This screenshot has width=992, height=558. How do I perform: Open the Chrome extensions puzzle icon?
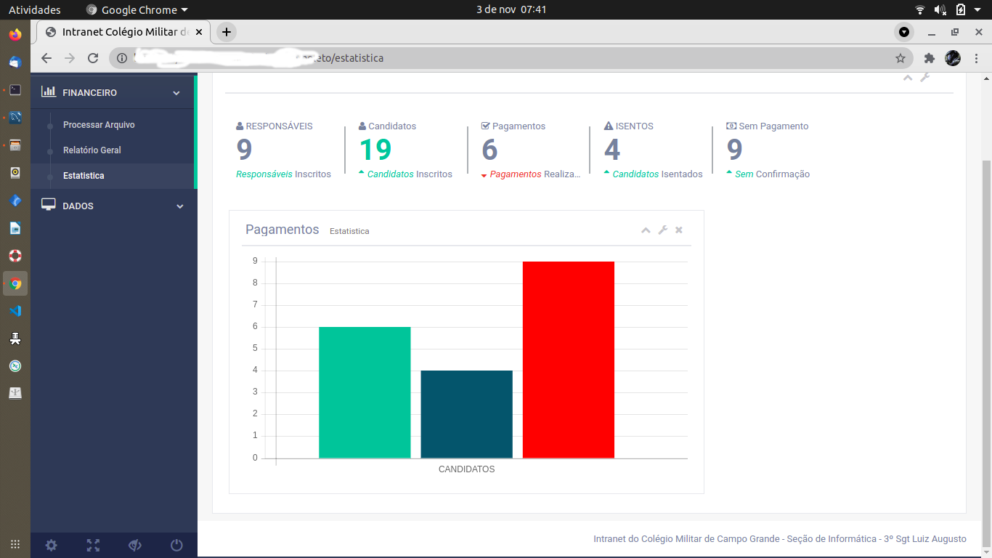pos(929,58)
